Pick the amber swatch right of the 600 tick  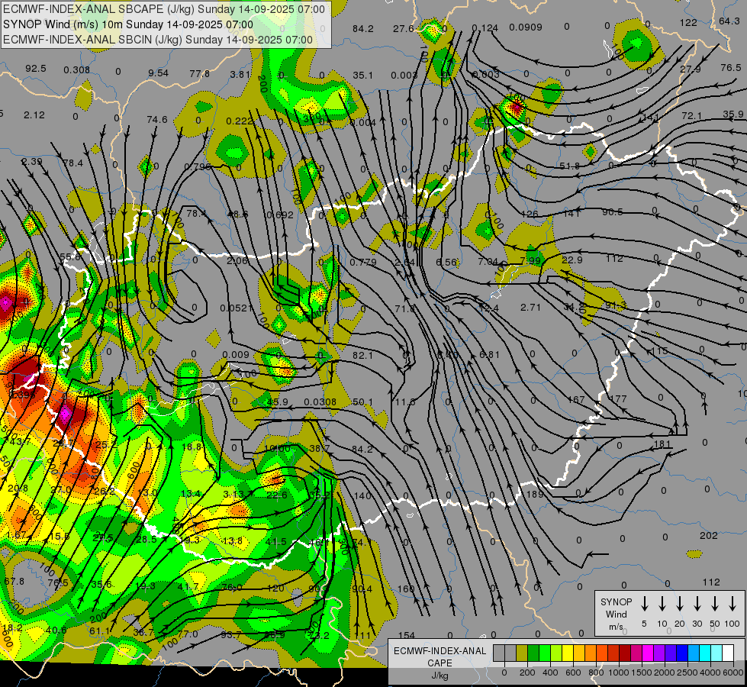579,653
